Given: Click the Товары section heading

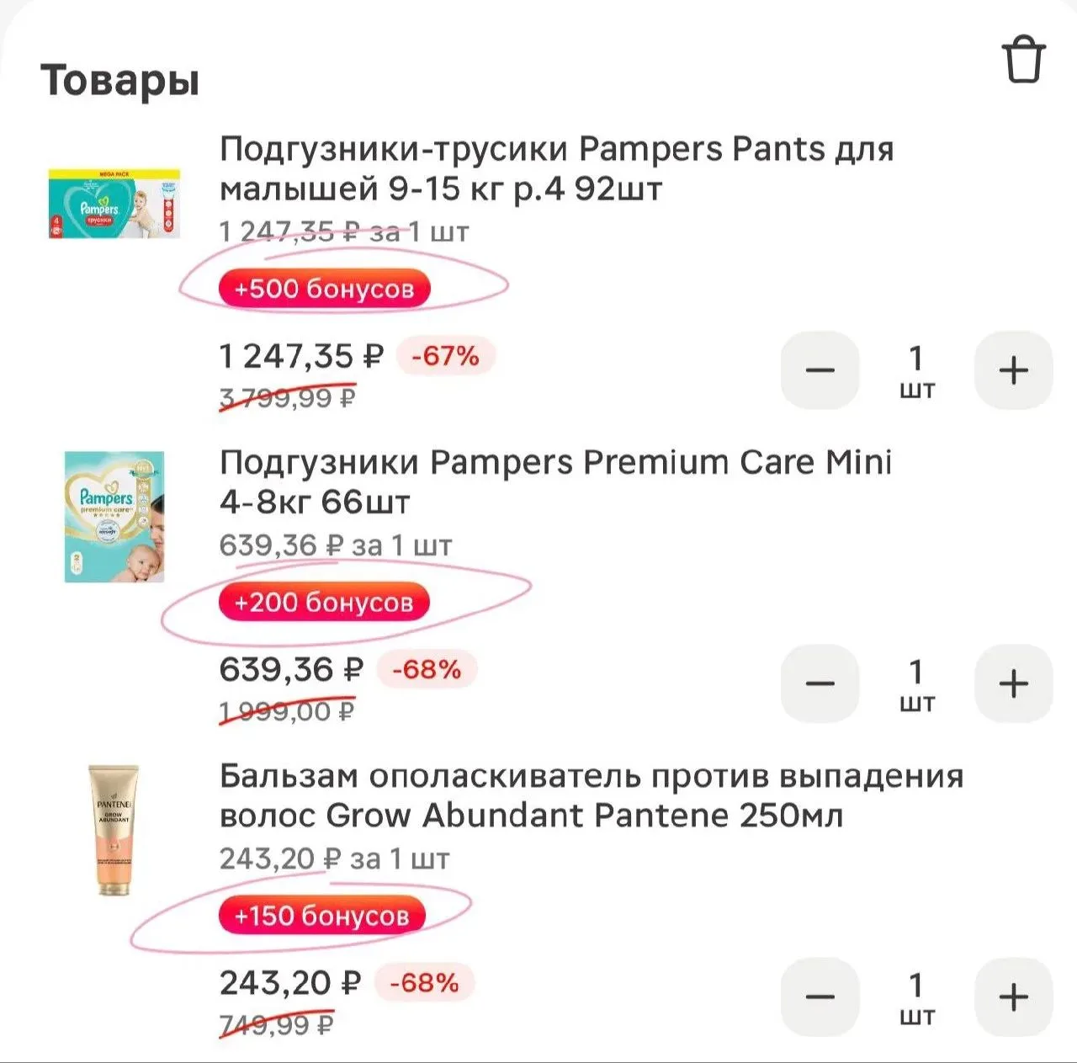Looking at the screenshot, I should pyautogui.click(x=119, y=81).
